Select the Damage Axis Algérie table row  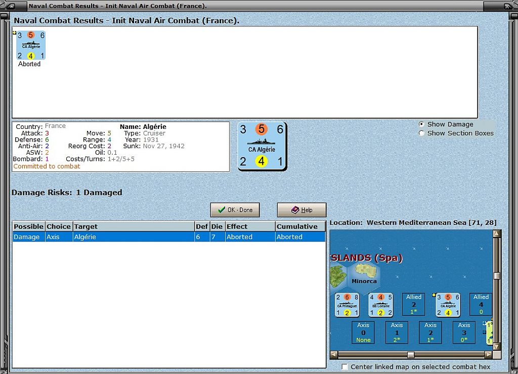[x=169, y=237]
